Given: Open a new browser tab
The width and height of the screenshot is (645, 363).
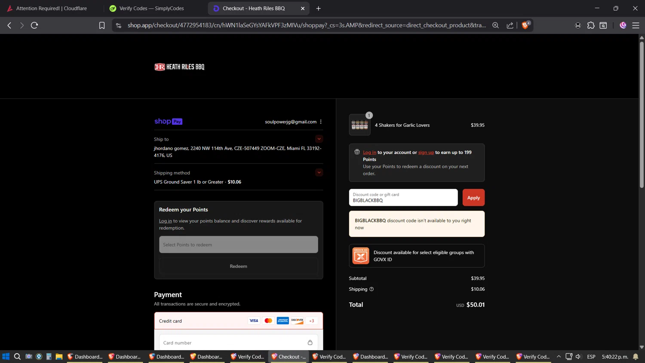Looking at the screenshot, I should pos(318,8).
